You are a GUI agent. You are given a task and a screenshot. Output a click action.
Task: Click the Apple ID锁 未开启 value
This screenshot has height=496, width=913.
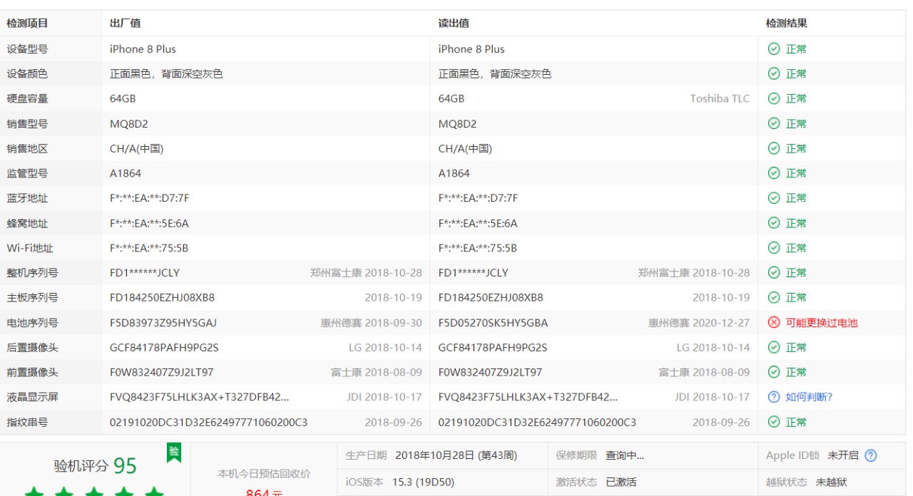coord(843,455)
